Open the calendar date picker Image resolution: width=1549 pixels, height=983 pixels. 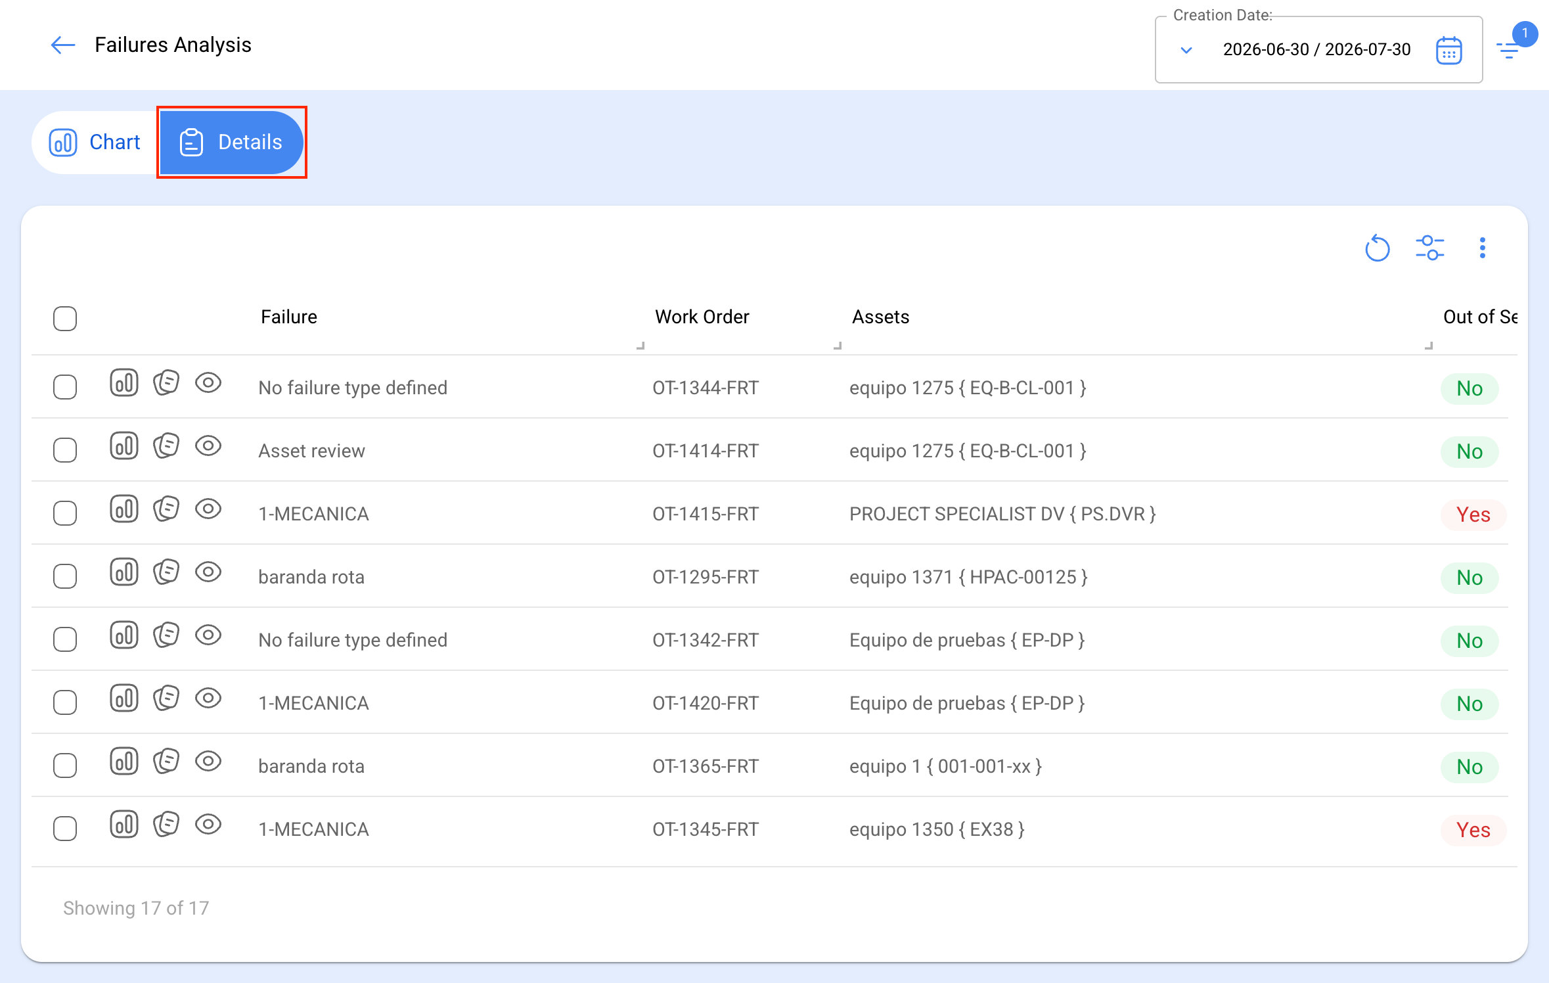pyautogui.click(x=1448, y=50)
